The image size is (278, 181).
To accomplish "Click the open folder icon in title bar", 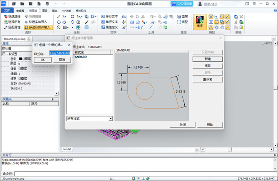I will point(22,4).
